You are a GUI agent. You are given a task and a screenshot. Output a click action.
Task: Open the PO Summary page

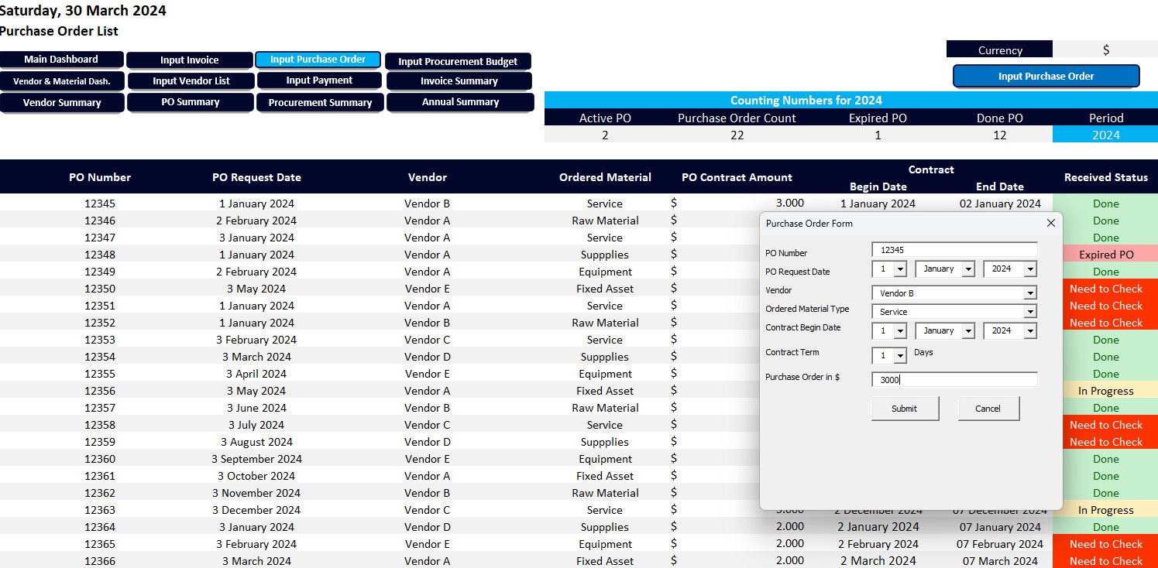click(190, 101)
